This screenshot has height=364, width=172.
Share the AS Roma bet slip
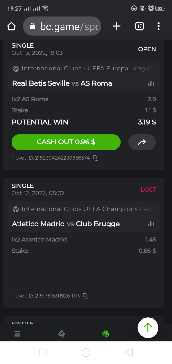tap(142, 142)
